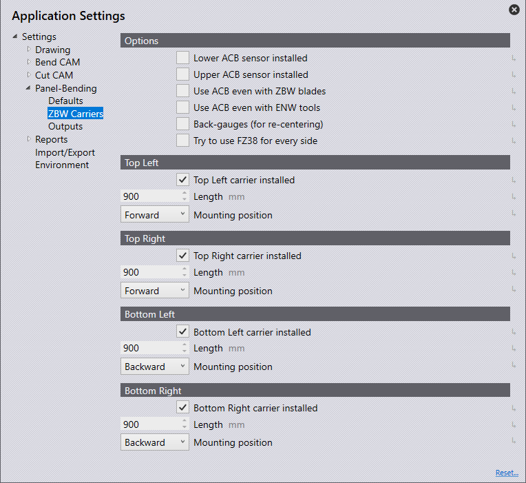Image resolution: width=526 pixels, height=483 pixels.
Task: Open the Import/Export settings page
Action: 65,152
